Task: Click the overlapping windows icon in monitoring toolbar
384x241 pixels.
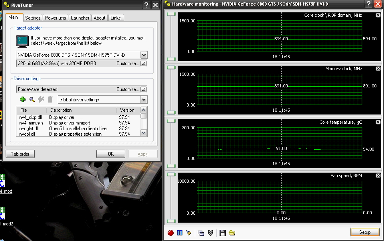Action: point(201,233)
